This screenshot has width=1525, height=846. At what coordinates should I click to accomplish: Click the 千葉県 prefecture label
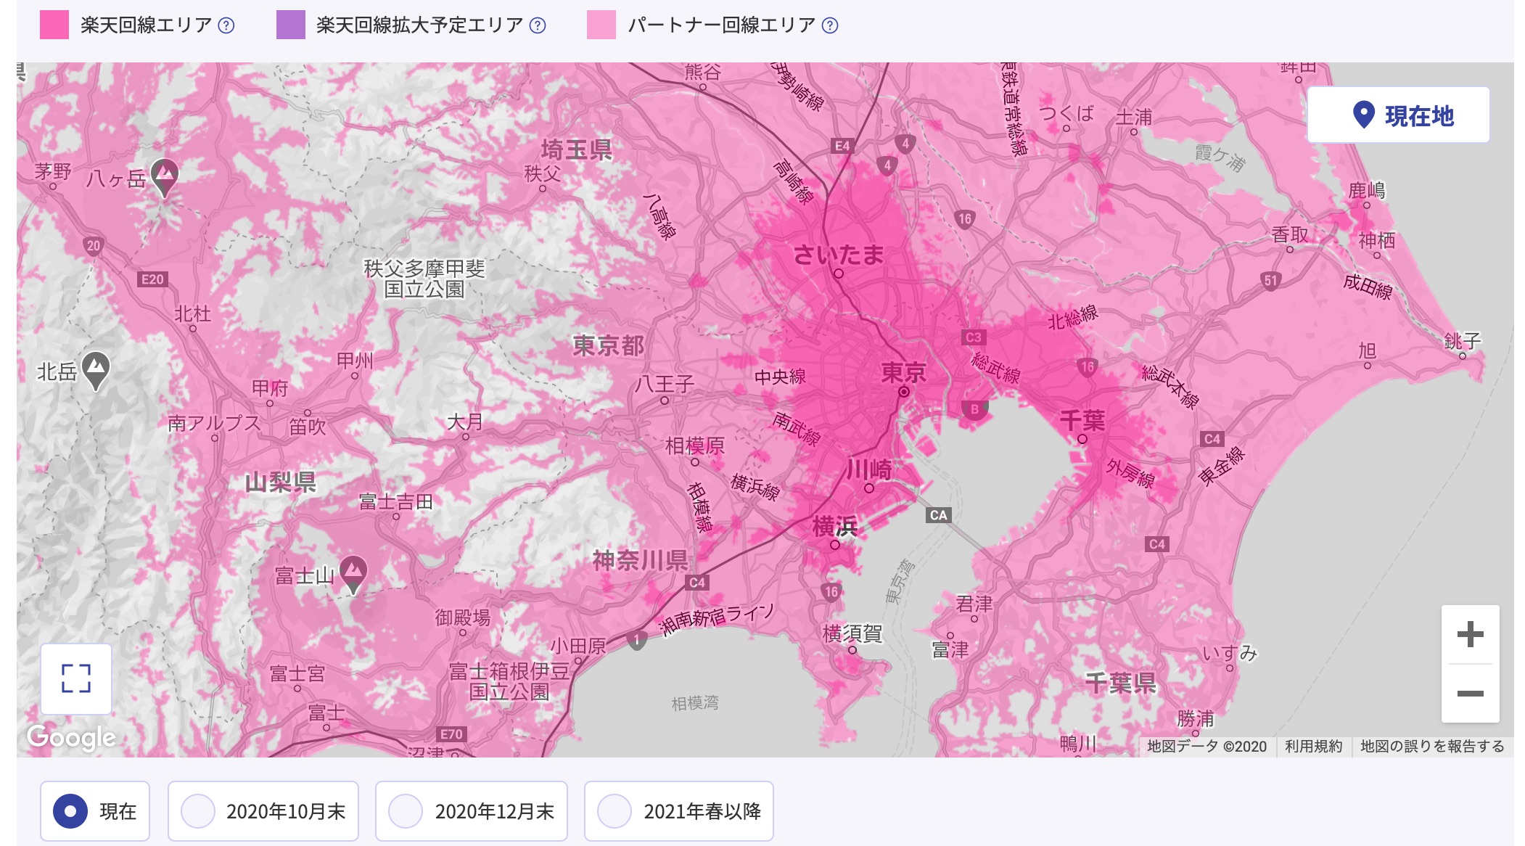point(1120,682)
